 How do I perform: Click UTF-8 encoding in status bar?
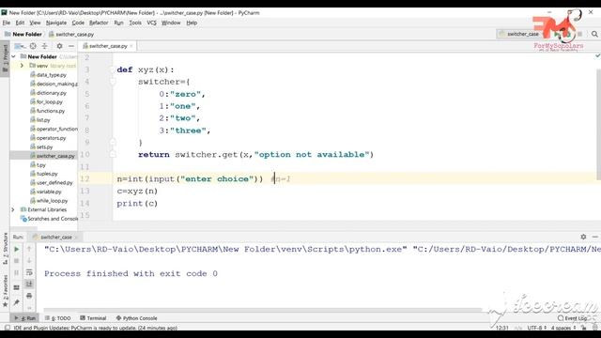pyautogui.click(x=536, y=328)
